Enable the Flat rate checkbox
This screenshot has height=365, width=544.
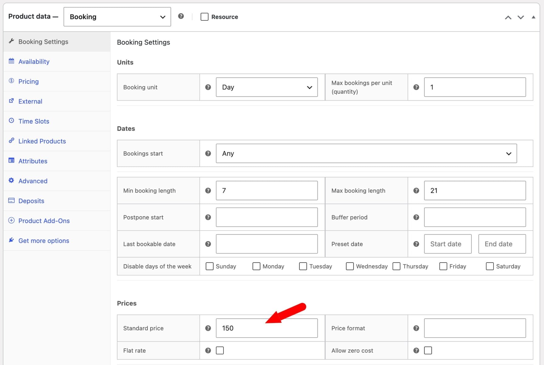click(220, 351)
